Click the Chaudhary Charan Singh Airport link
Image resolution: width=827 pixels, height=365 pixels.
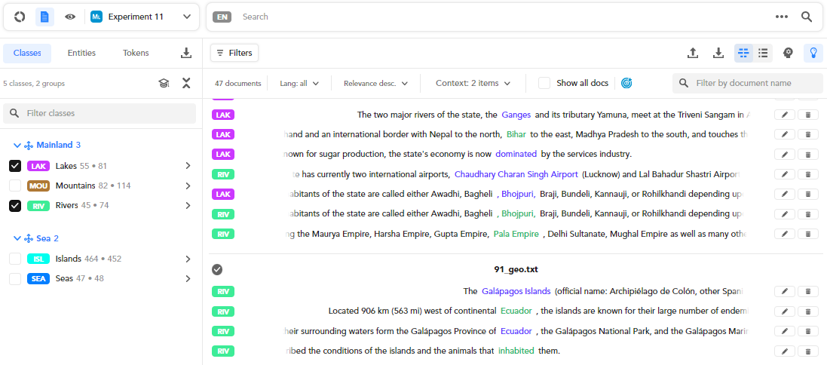pos(516,174)
